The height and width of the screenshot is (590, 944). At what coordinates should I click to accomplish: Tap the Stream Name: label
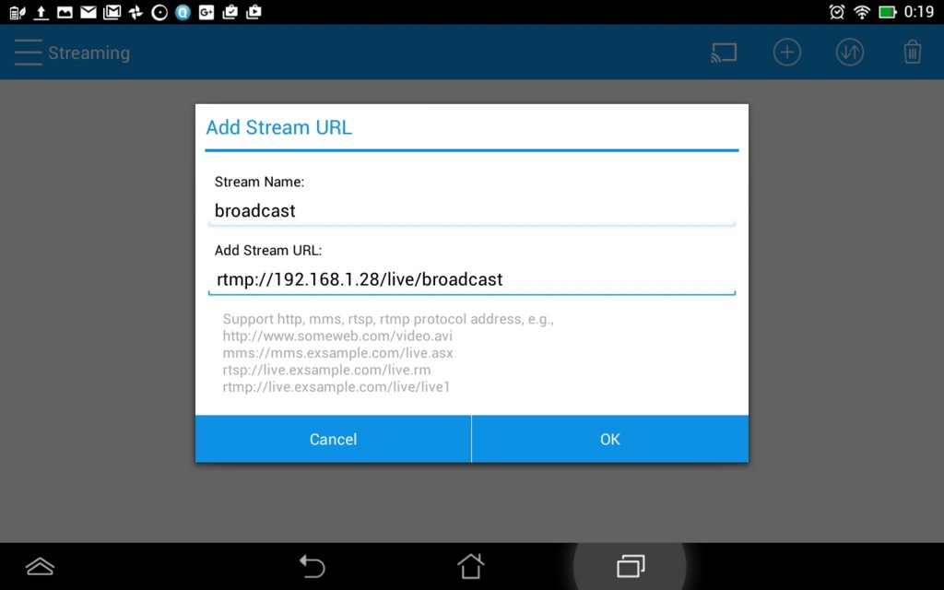click(259, 182)
